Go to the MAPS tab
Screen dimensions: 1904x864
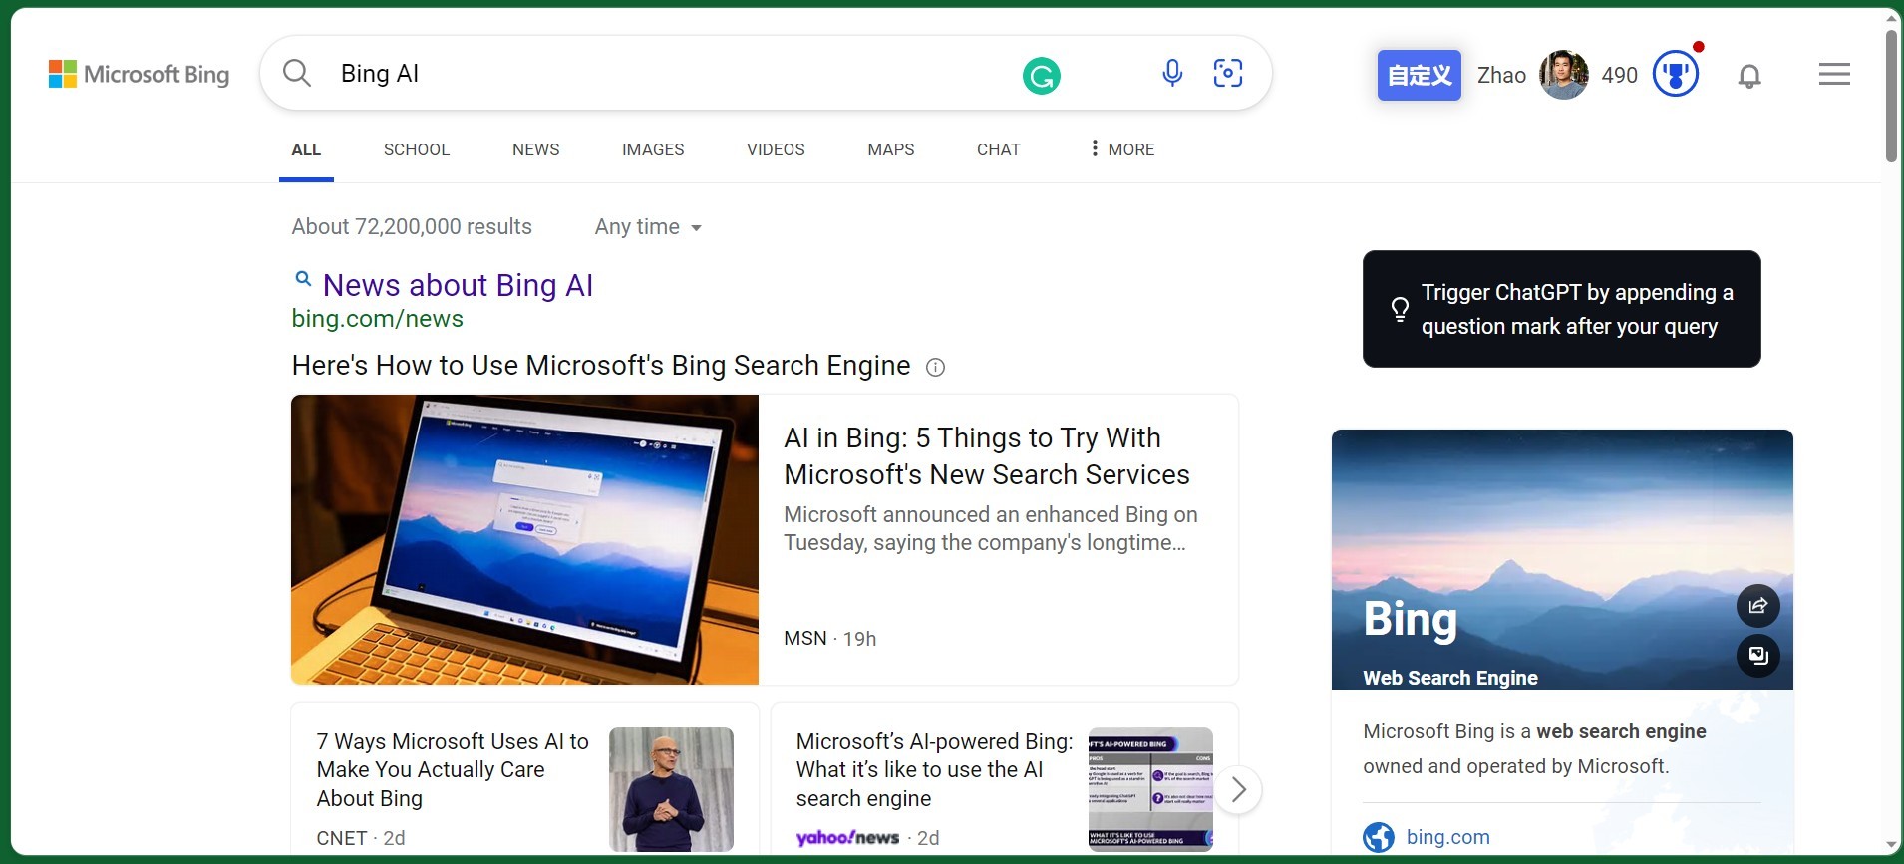click(x=891, y=149)
